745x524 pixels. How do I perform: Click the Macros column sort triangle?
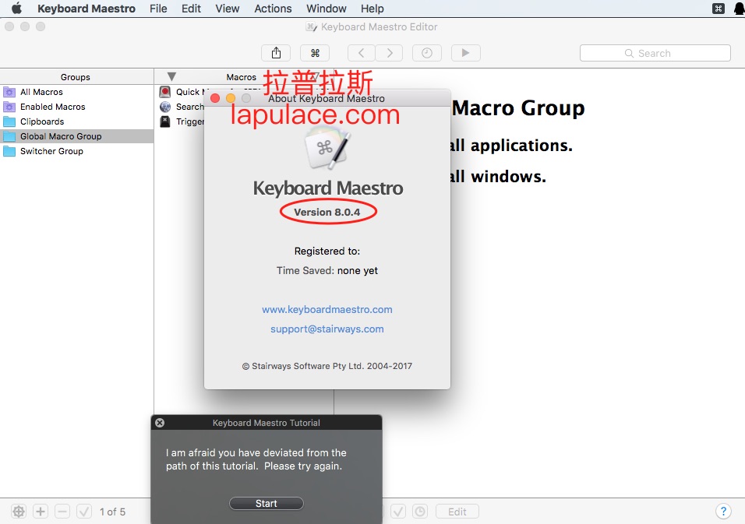(171, 77)
